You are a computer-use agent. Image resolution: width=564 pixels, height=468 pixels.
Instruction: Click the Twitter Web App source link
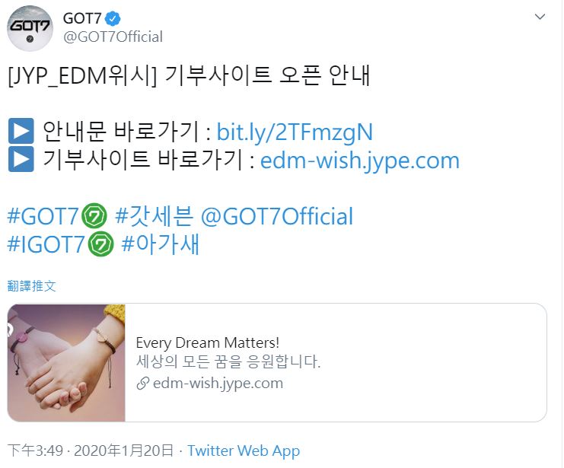[x=244, y=450]
